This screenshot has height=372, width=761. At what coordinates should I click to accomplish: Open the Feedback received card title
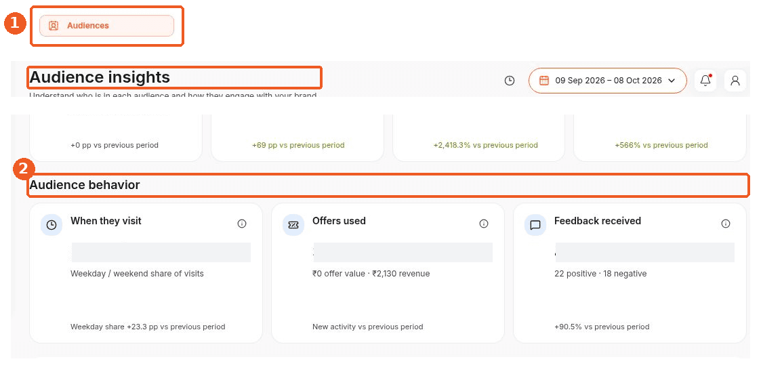point(598,221)
